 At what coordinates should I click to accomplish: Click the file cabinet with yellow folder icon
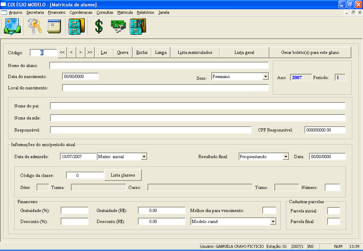(x=77, y=27)
